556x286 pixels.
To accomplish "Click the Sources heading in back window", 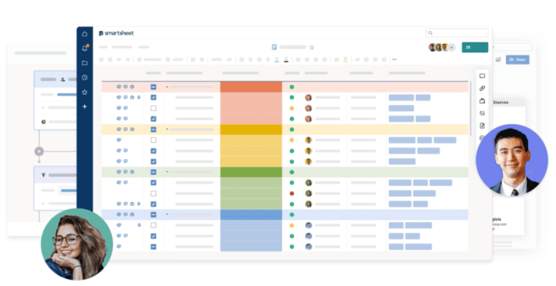I will (500, 103).
